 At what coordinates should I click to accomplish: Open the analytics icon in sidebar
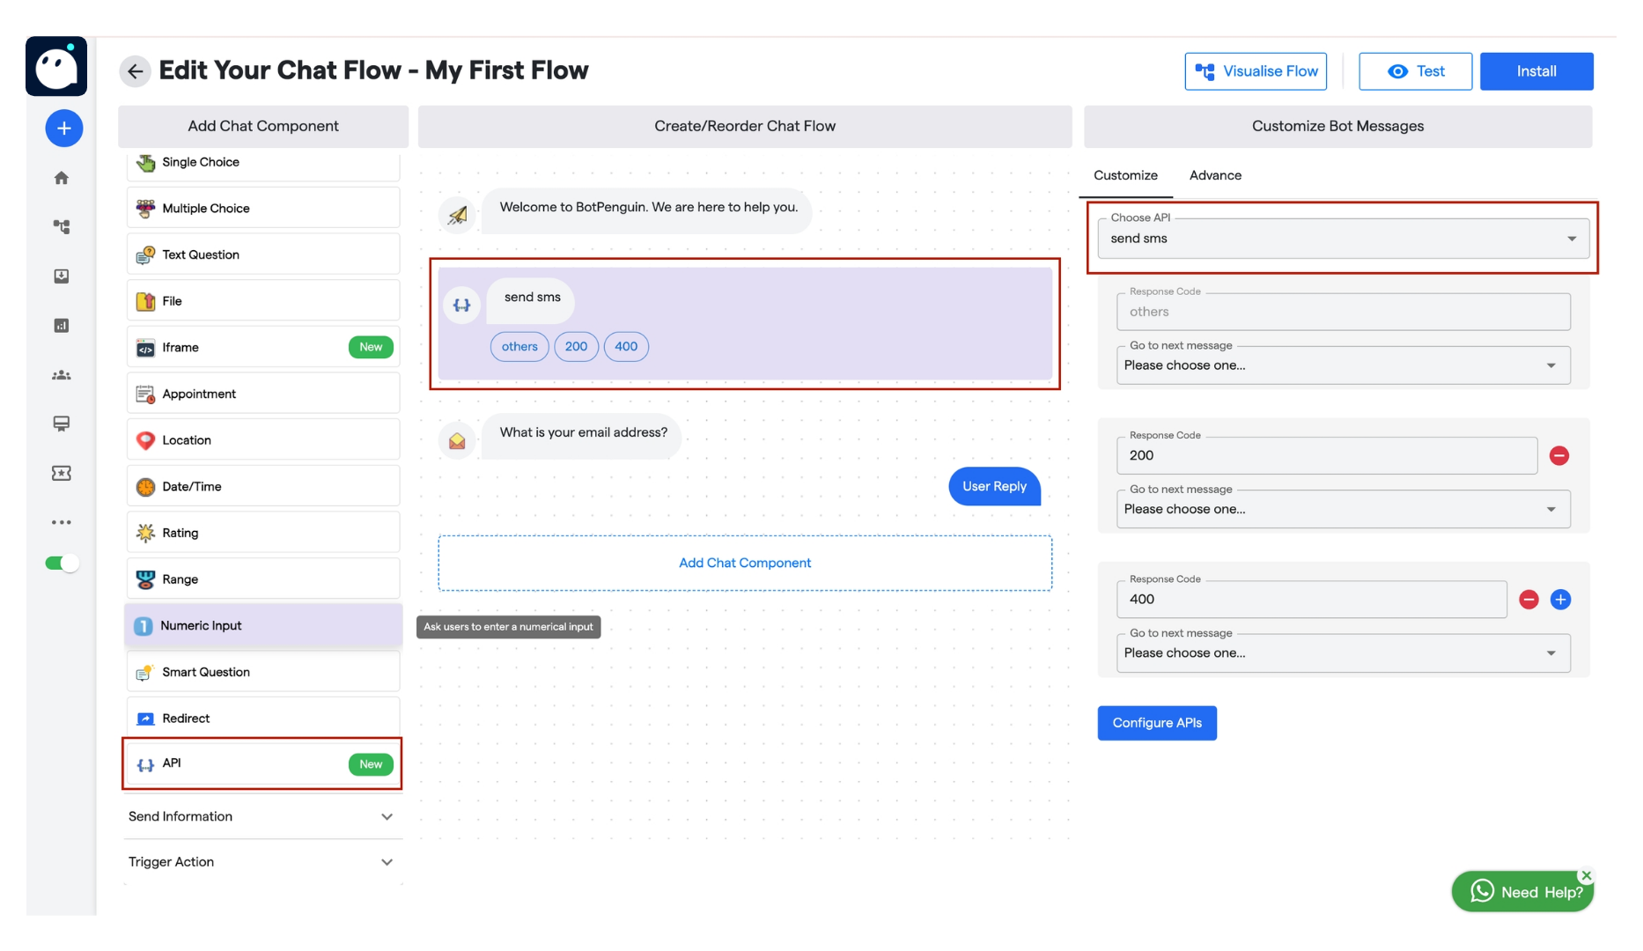coord(62,325)
